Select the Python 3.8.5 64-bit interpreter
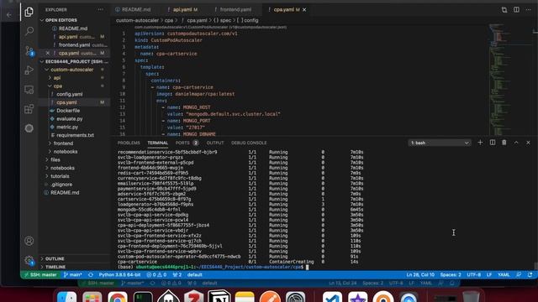 119,274
